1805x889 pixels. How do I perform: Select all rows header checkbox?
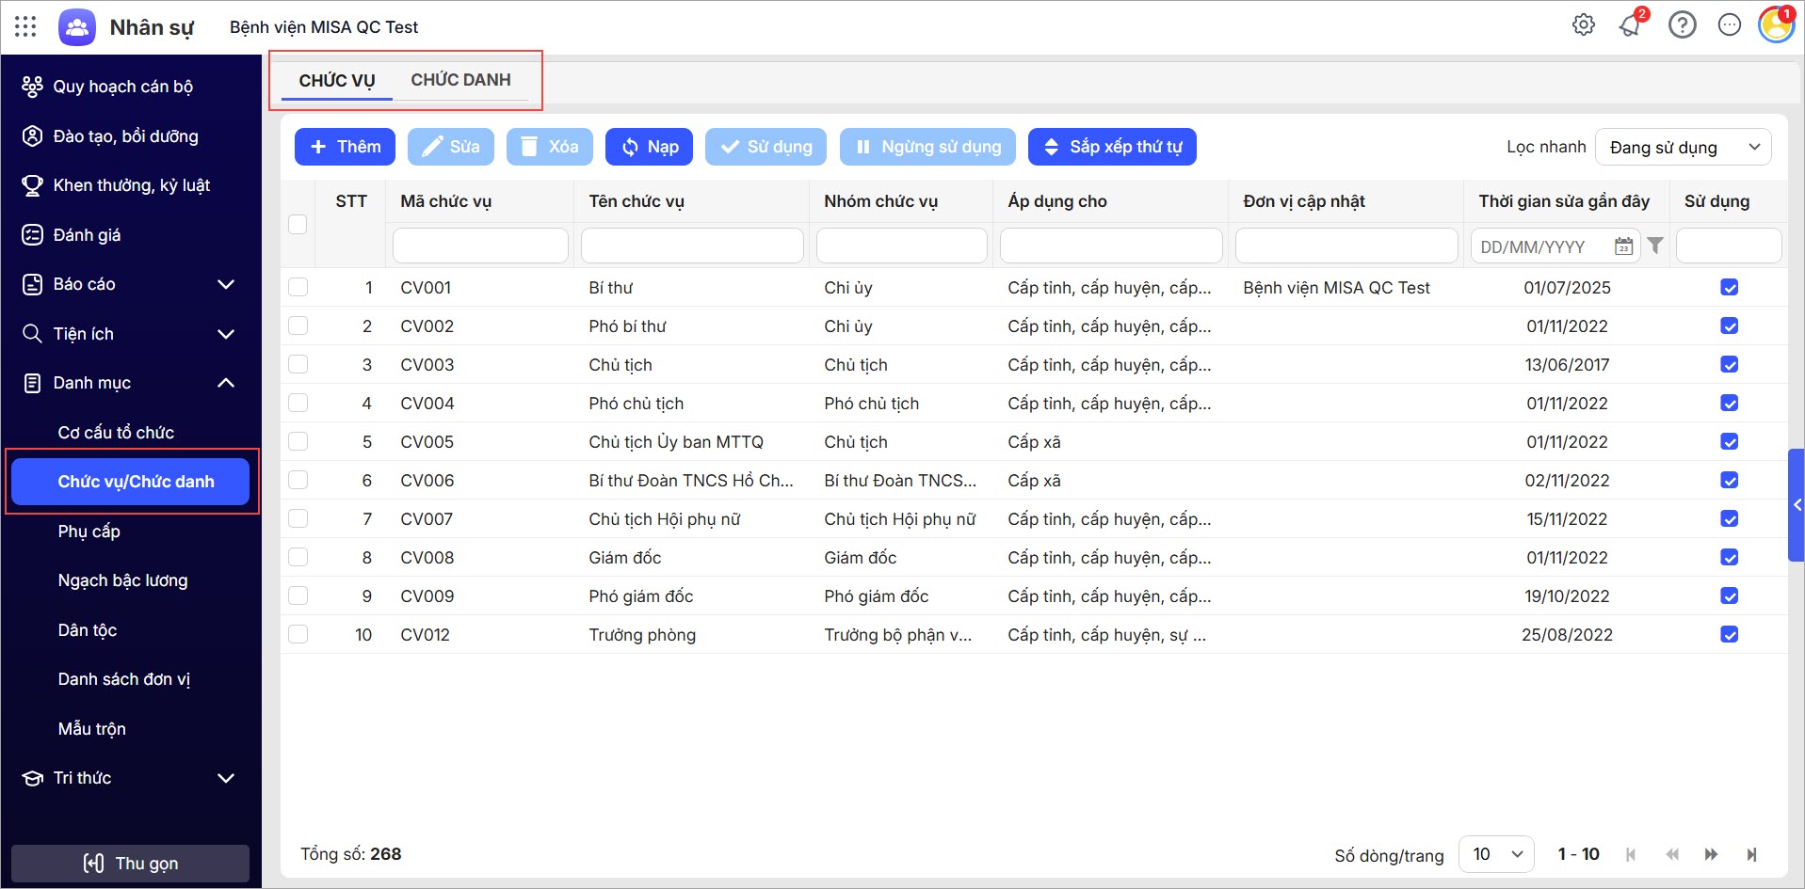click(x=298, y=224)
